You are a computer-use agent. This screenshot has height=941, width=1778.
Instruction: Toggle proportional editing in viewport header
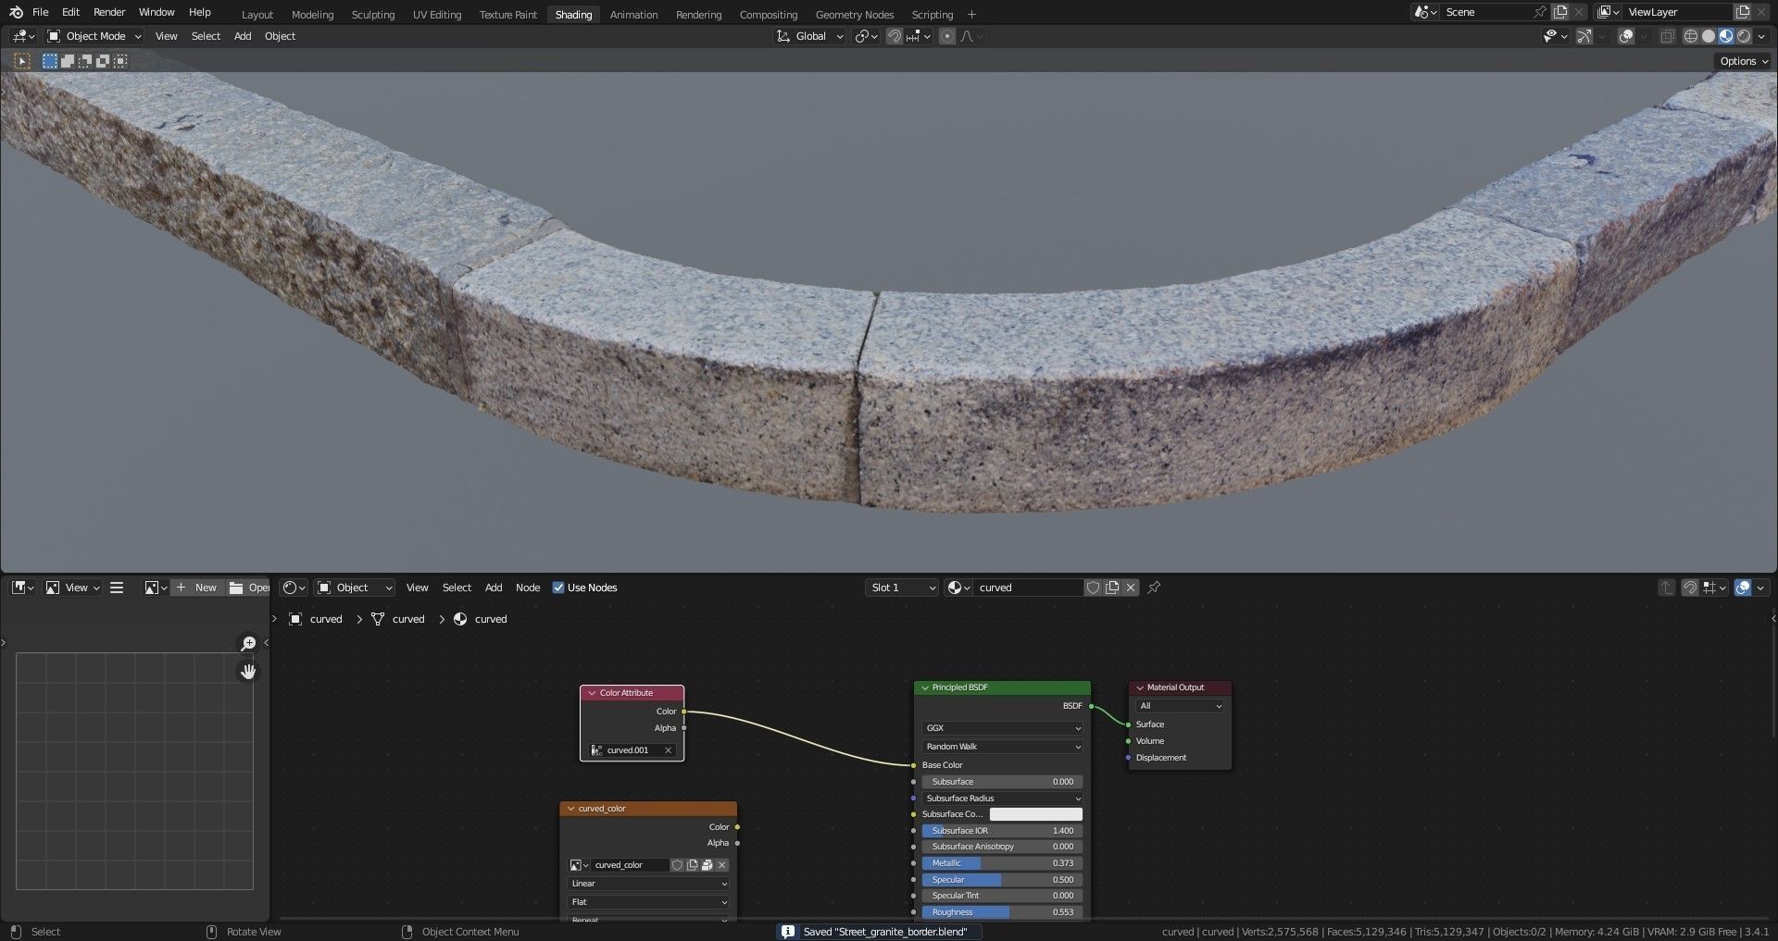(946, 36)
